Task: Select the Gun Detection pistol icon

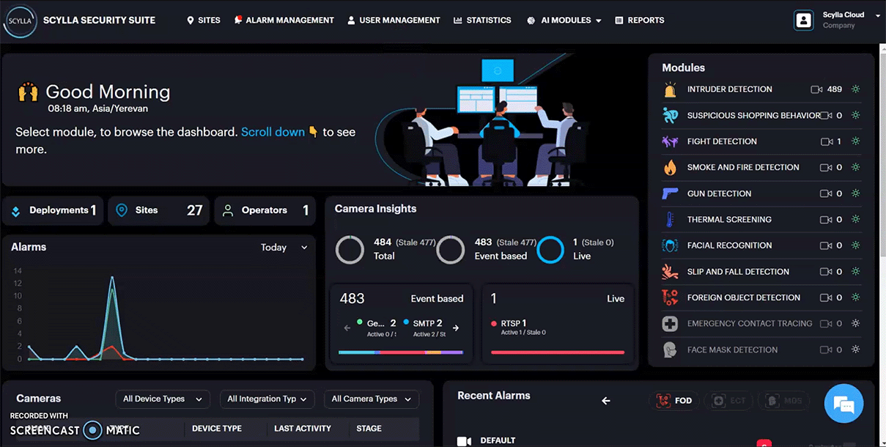Action: point(670,194)
